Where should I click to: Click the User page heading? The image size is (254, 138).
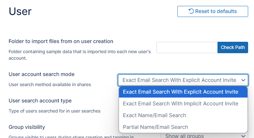point(20,11)
